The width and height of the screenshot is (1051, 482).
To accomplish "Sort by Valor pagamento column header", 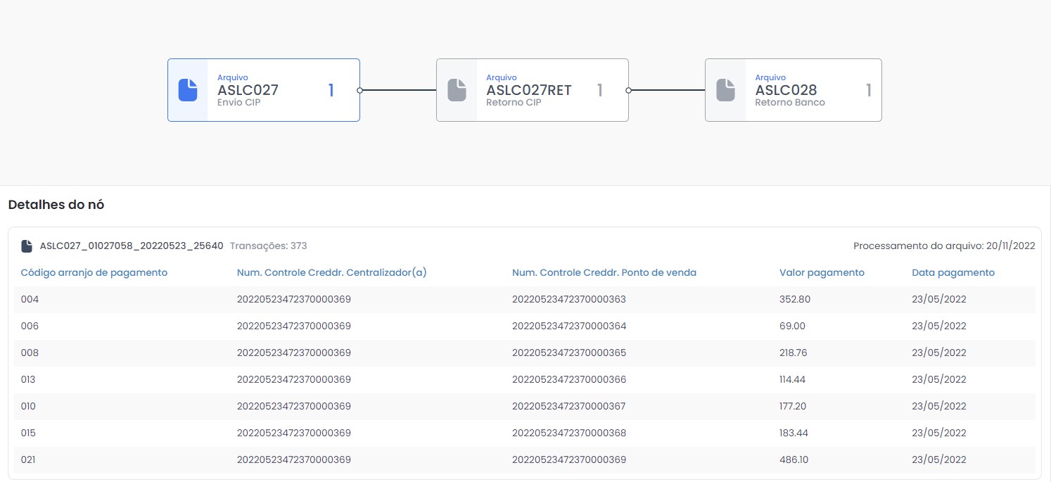I will pos(822,272).
